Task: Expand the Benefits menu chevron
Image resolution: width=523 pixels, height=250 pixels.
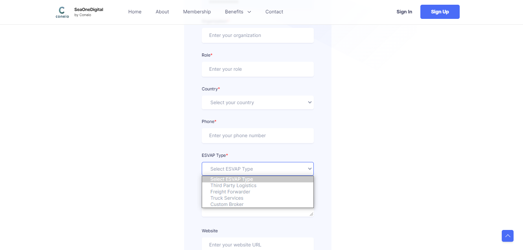Action: tap(249, 12)
